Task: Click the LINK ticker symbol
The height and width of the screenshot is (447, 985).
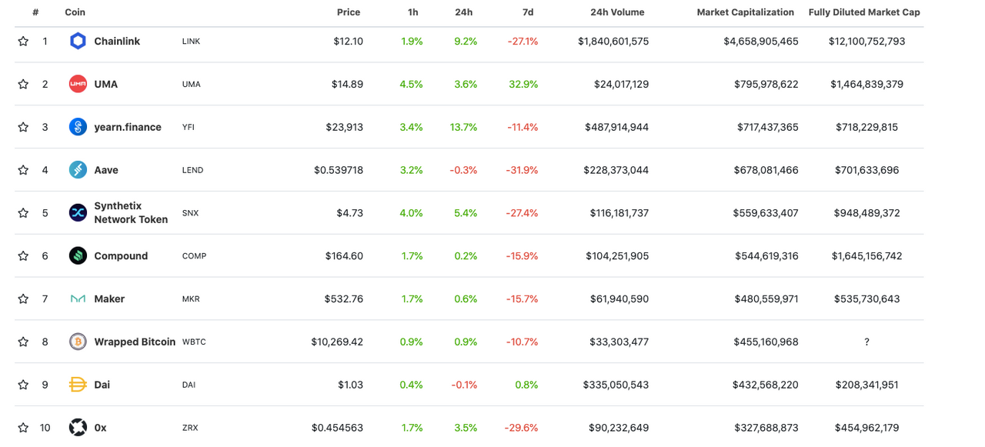Action: (x=191, y=42)
